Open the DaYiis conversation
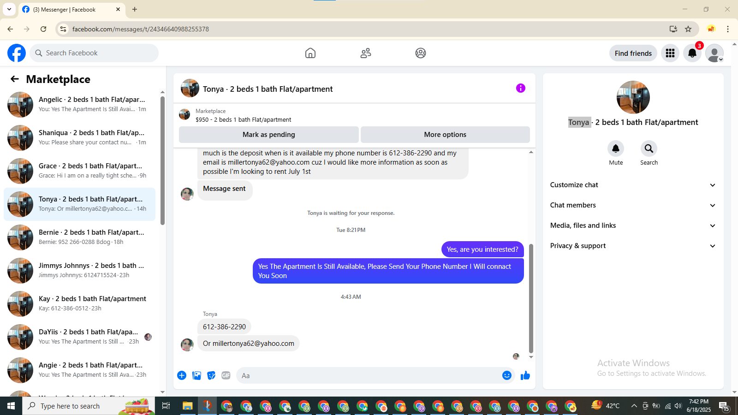The height and width of the screenshot is (415, 738). (x=79, y=337)
